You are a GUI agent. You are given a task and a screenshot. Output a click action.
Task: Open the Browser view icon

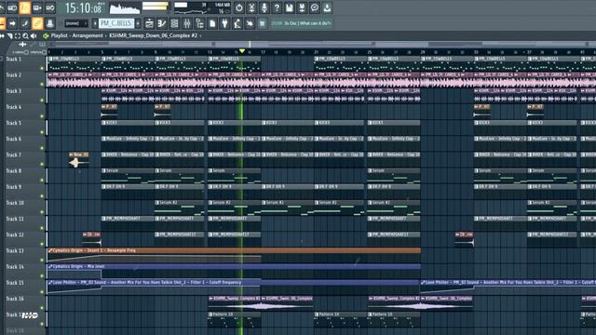[x=199, y=23]
